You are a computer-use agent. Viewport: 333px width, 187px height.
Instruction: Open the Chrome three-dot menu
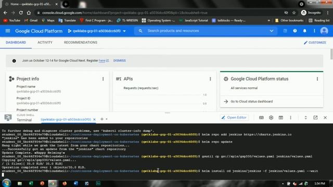[x=328, y=12]
